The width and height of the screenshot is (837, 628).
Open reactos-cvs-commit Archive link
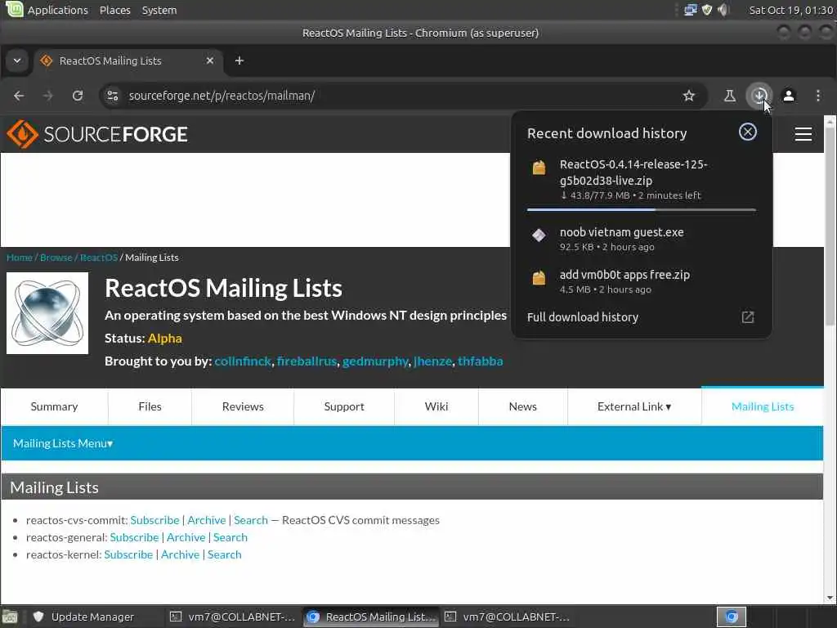click(207, 520)
